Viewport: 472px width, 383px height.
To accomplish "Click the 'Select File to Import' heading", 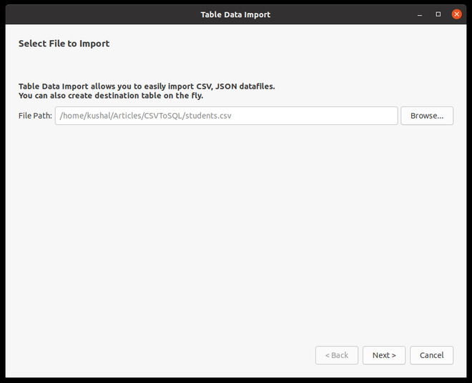I will coord(64,44).
